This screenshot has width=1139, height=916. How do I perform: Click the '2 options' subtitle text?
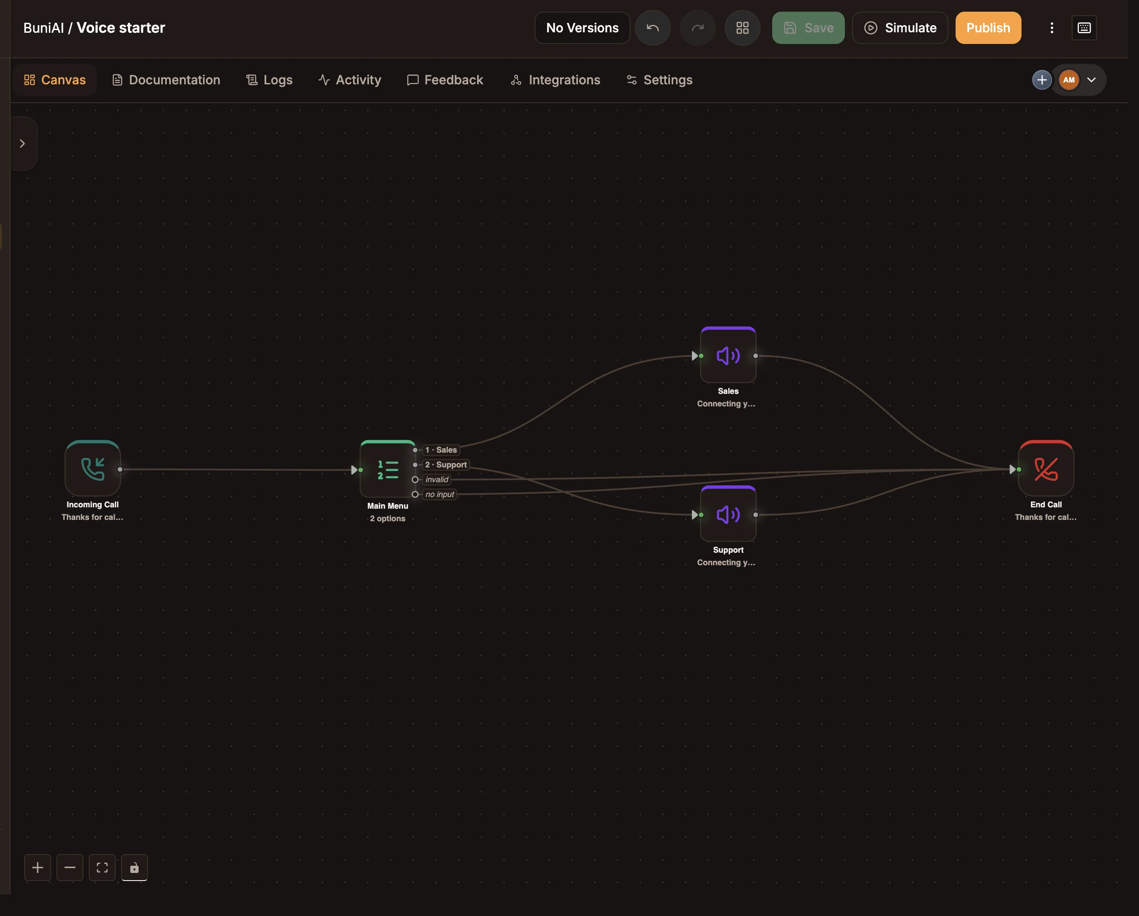[x=388, y=519]
